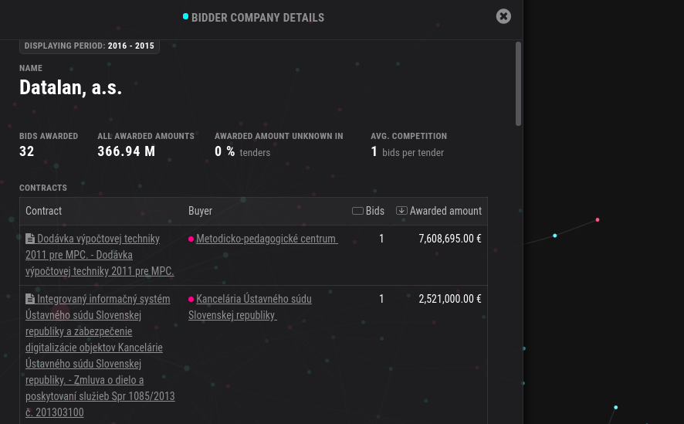Click the cyan dot next to Bidder Company Details
684x424 pixels.
pyautogui.click(x=185, y=16)
